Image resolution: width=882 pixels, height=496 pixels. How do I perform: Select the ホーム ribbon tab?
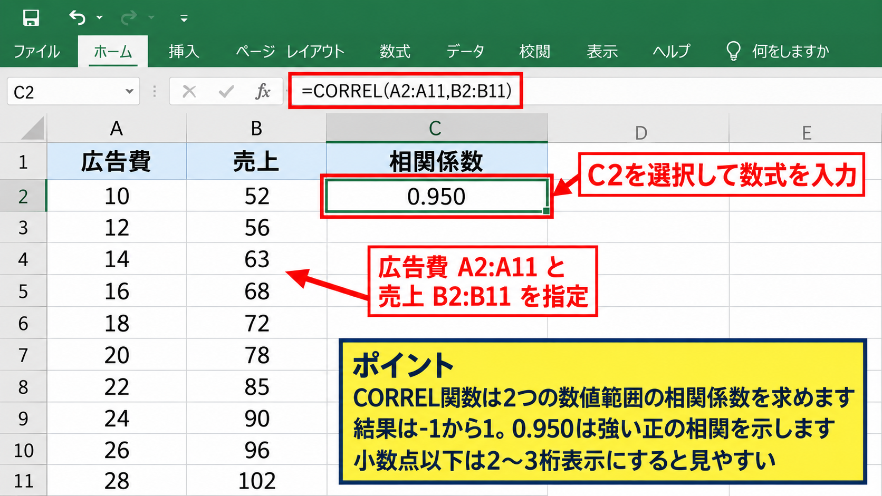(x=113, y=51)
